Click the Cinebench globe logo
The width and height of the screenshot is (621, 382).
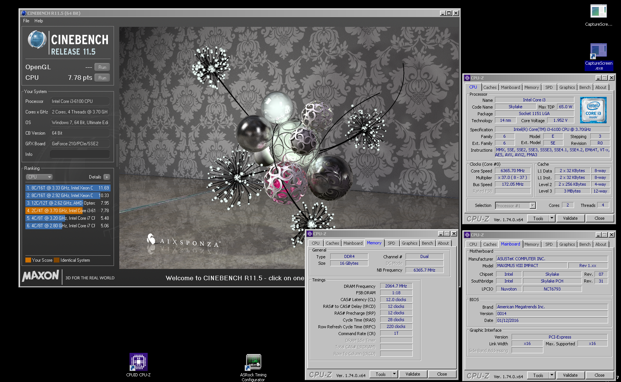click(x=37, y=40)
